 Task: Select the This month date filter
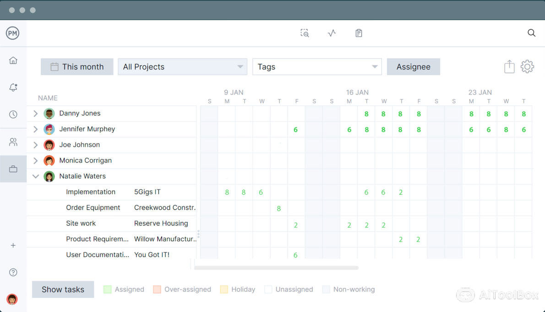pos(76,67)
